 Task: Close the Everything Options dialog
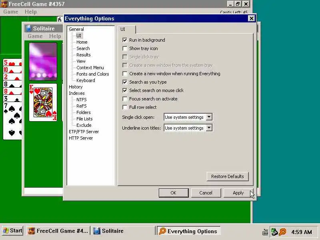point(252,18)
